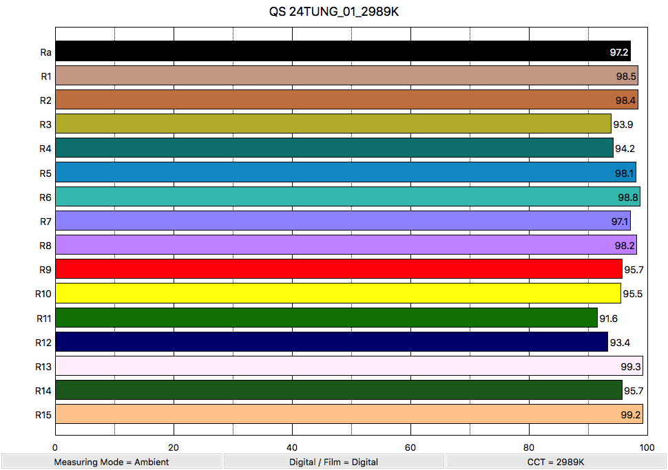Viewport: 668px width, 470px height.
Task: Click the black Ra bar
Action: [331, 52]
